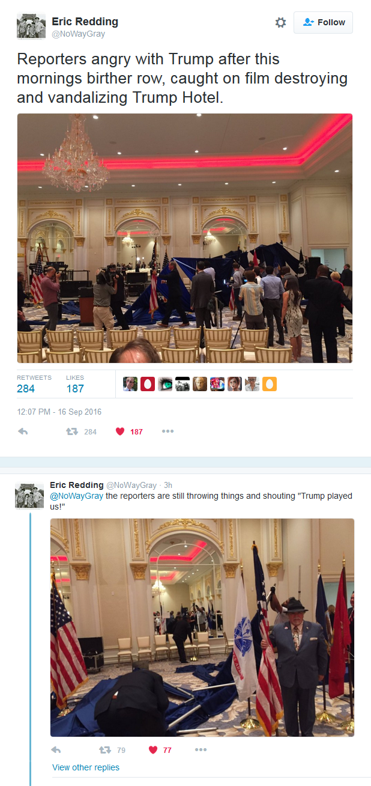Open the ballroom photo in the main tweet
This screenshot has height=786, width=371.
point(185,238)
